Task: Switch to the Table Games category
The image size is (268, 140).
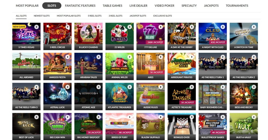Action: [x=113, y=6]
